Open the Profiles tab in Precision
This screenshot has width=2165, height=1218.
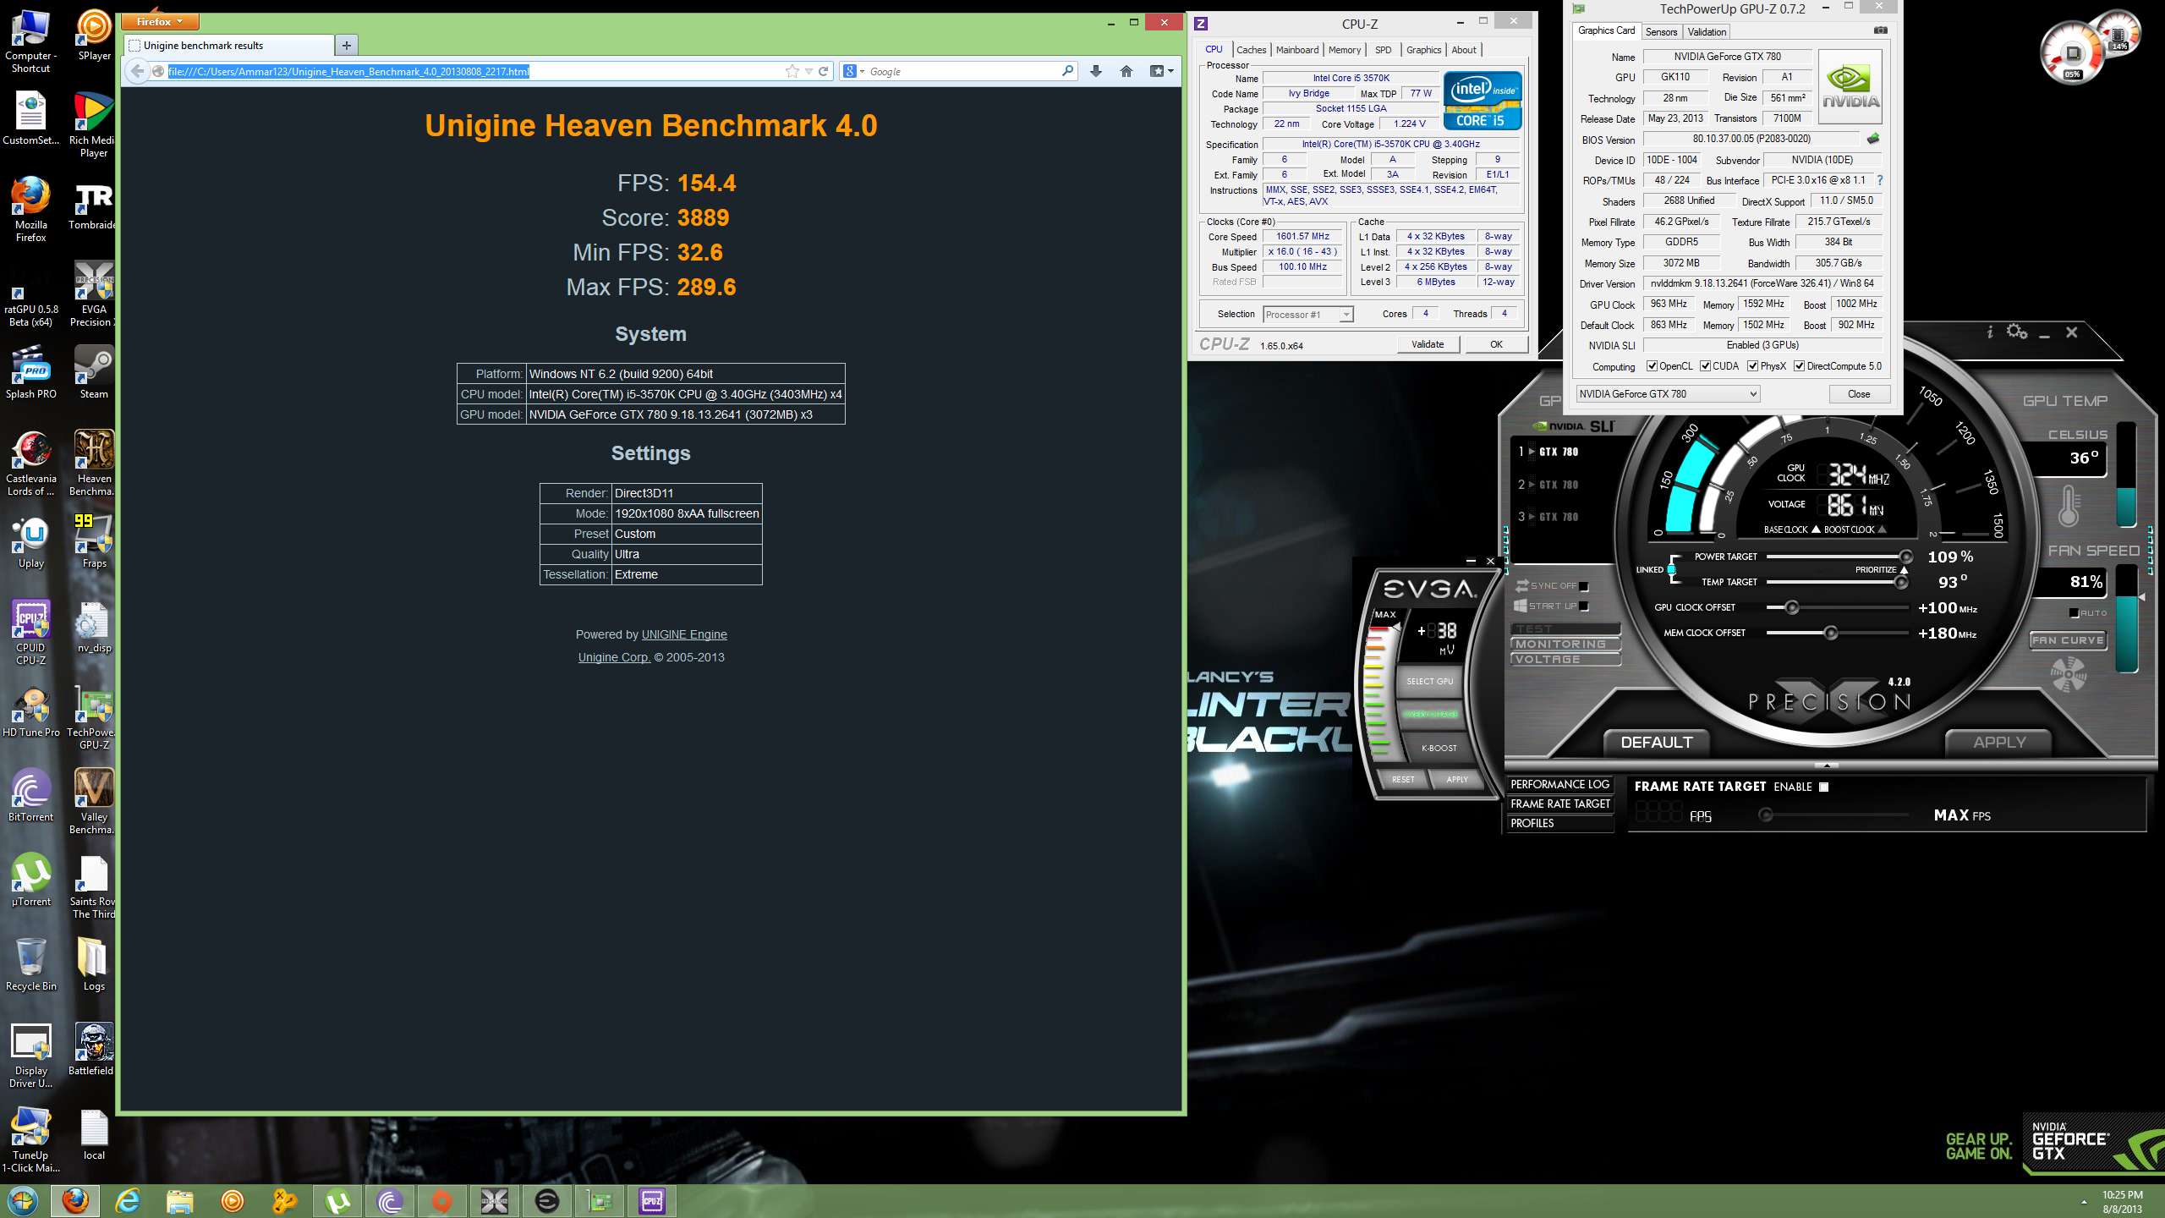1560,823
